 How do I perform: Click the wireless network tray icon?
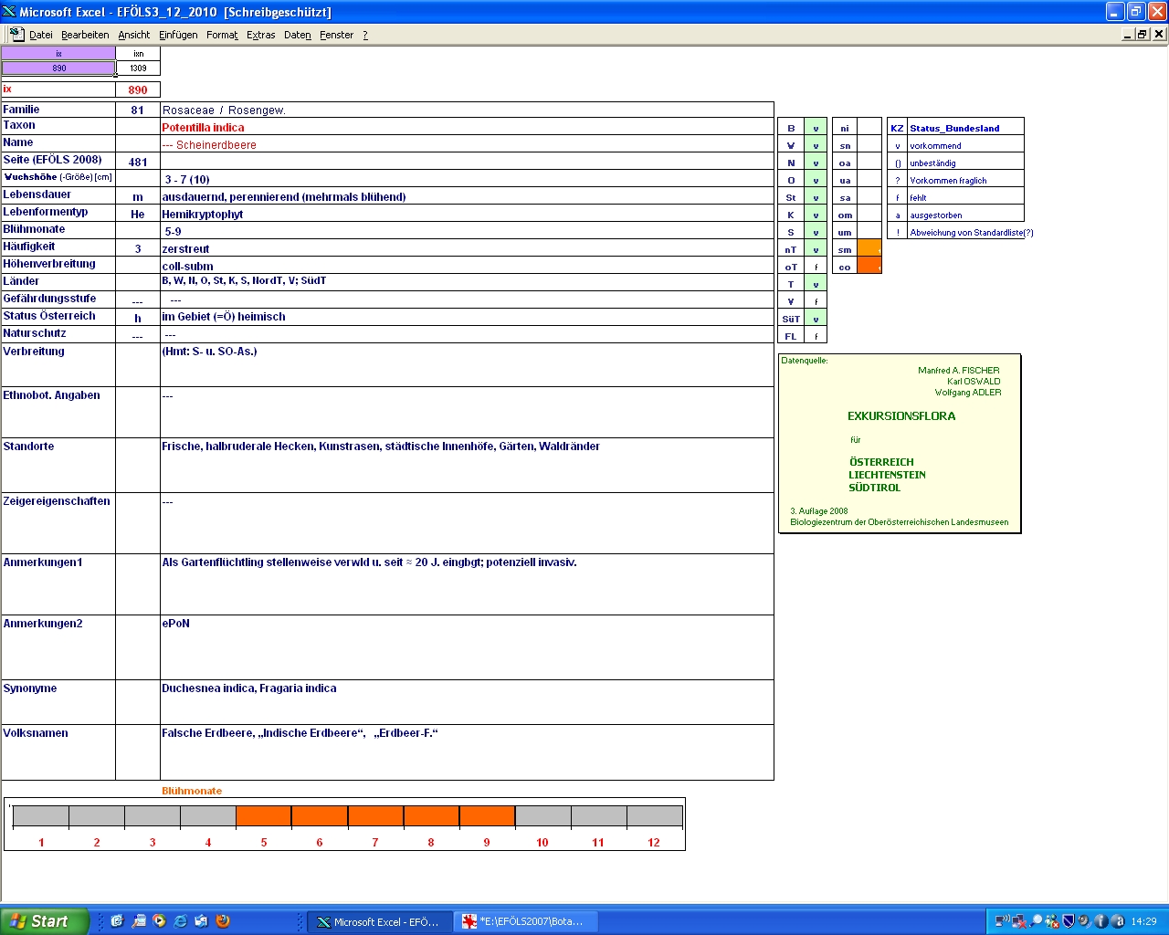click(x=1003, y=921)
